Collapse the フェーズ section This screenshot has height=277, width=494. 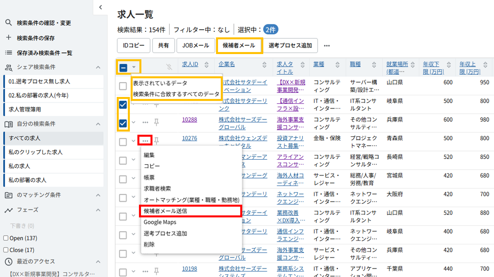(x=98, y=210)
